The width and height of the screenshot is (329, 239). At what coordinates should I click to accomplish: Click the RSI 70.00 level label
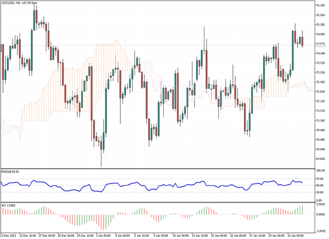(321, 179)
